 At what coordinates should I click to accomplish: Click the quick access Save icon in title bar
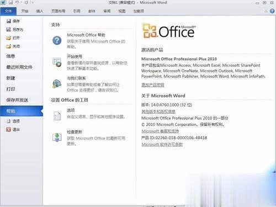click(x=10, y=3)
